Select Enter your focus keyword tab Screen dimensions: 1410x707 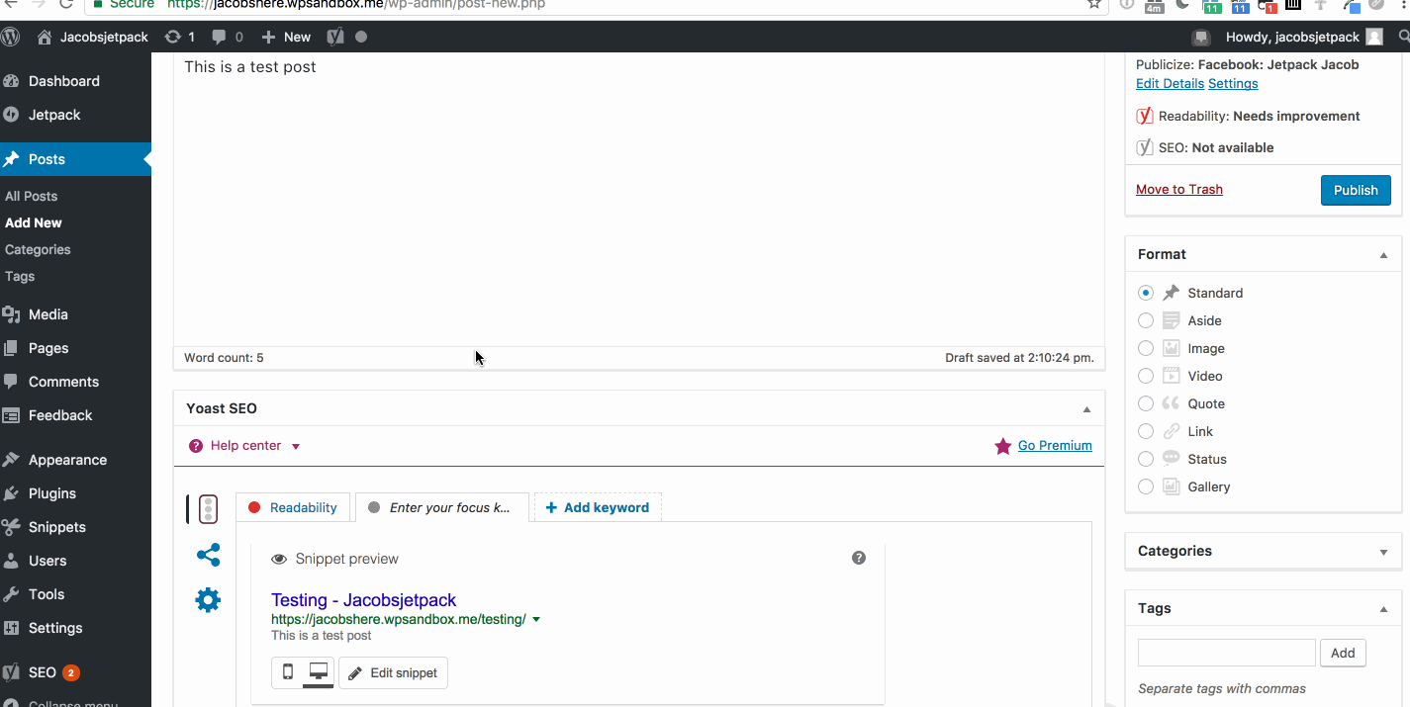441,507
